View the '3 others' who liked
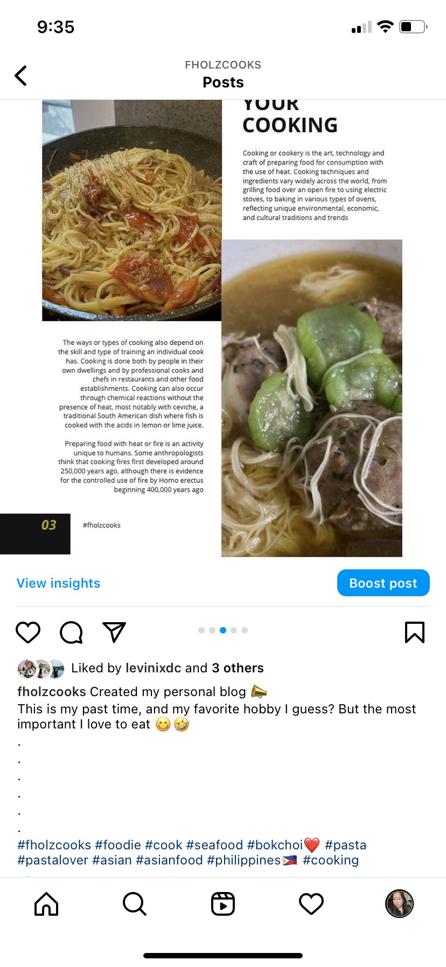Screen dimensions: 446x967 tap(238, 668)
